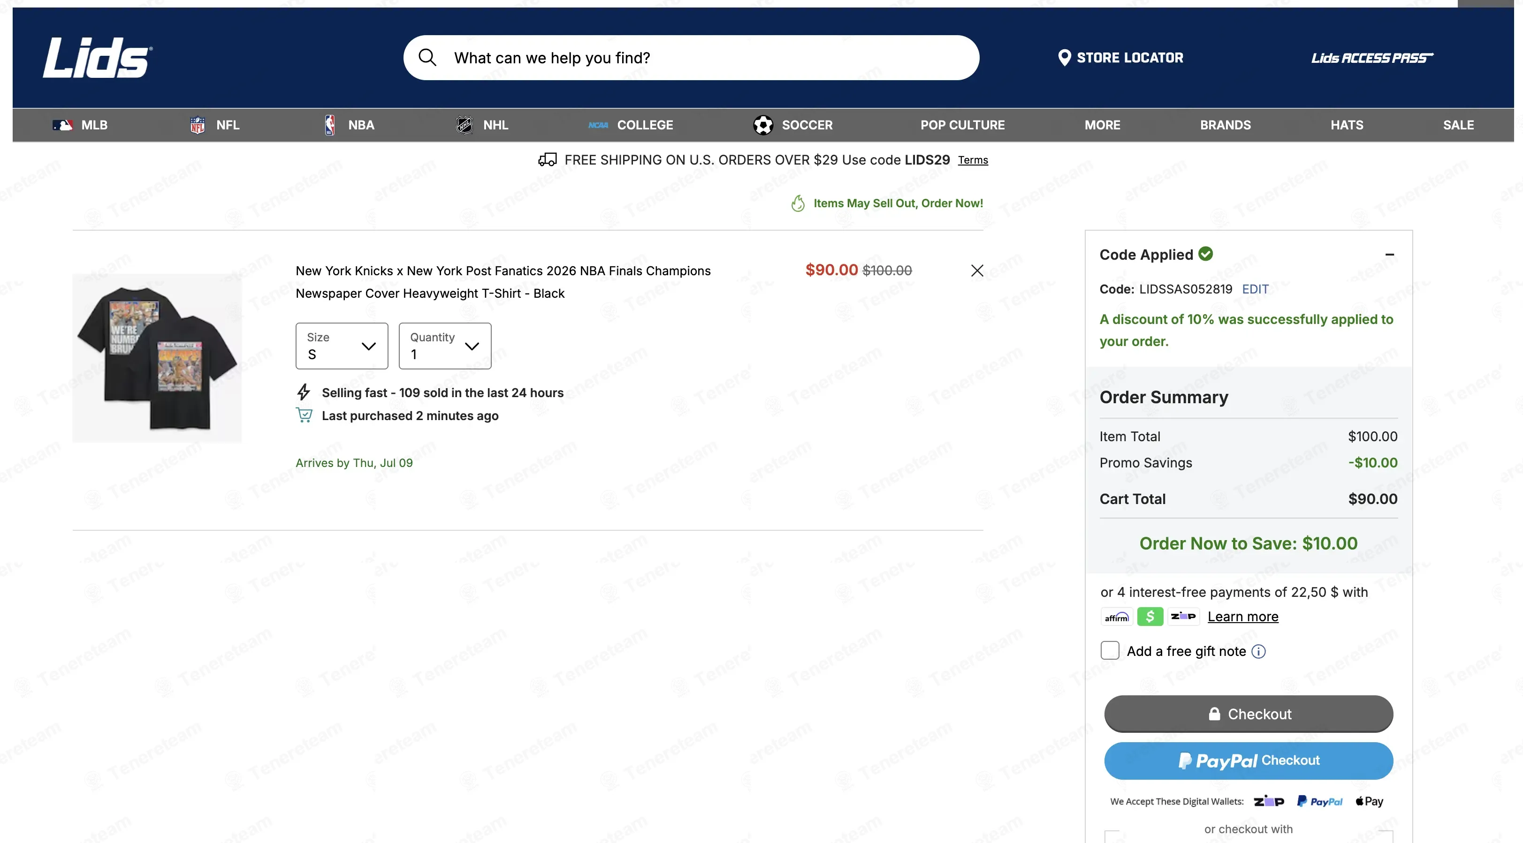Image resolution: width=1523 pixels, height=843 pixels.
Task: Open the MLB menu
Action: coord(80,125)
